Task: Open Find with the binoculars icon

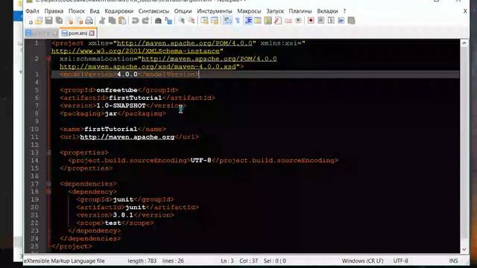Action: (158, 21)
